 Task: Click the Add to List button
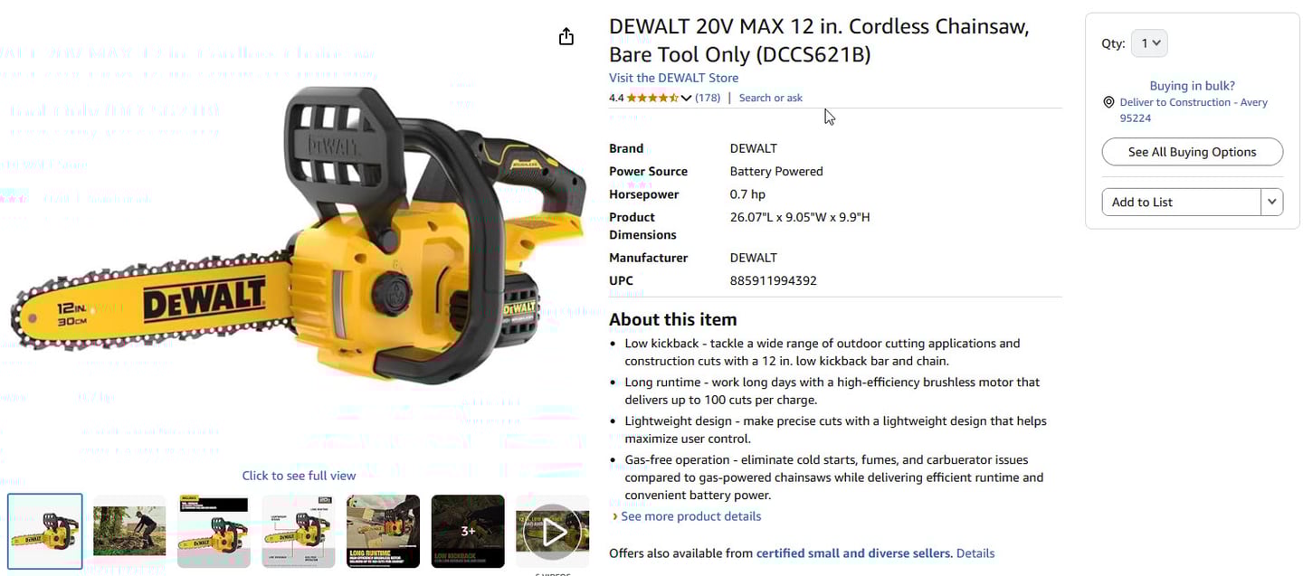(x=1181, y=202)
